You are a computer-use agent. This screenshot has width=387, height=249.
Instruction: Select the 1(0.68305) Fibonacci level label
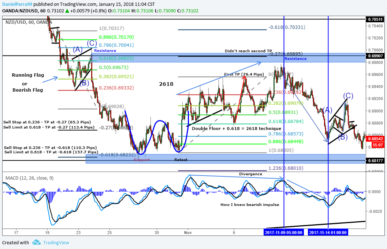pos(281,150)
